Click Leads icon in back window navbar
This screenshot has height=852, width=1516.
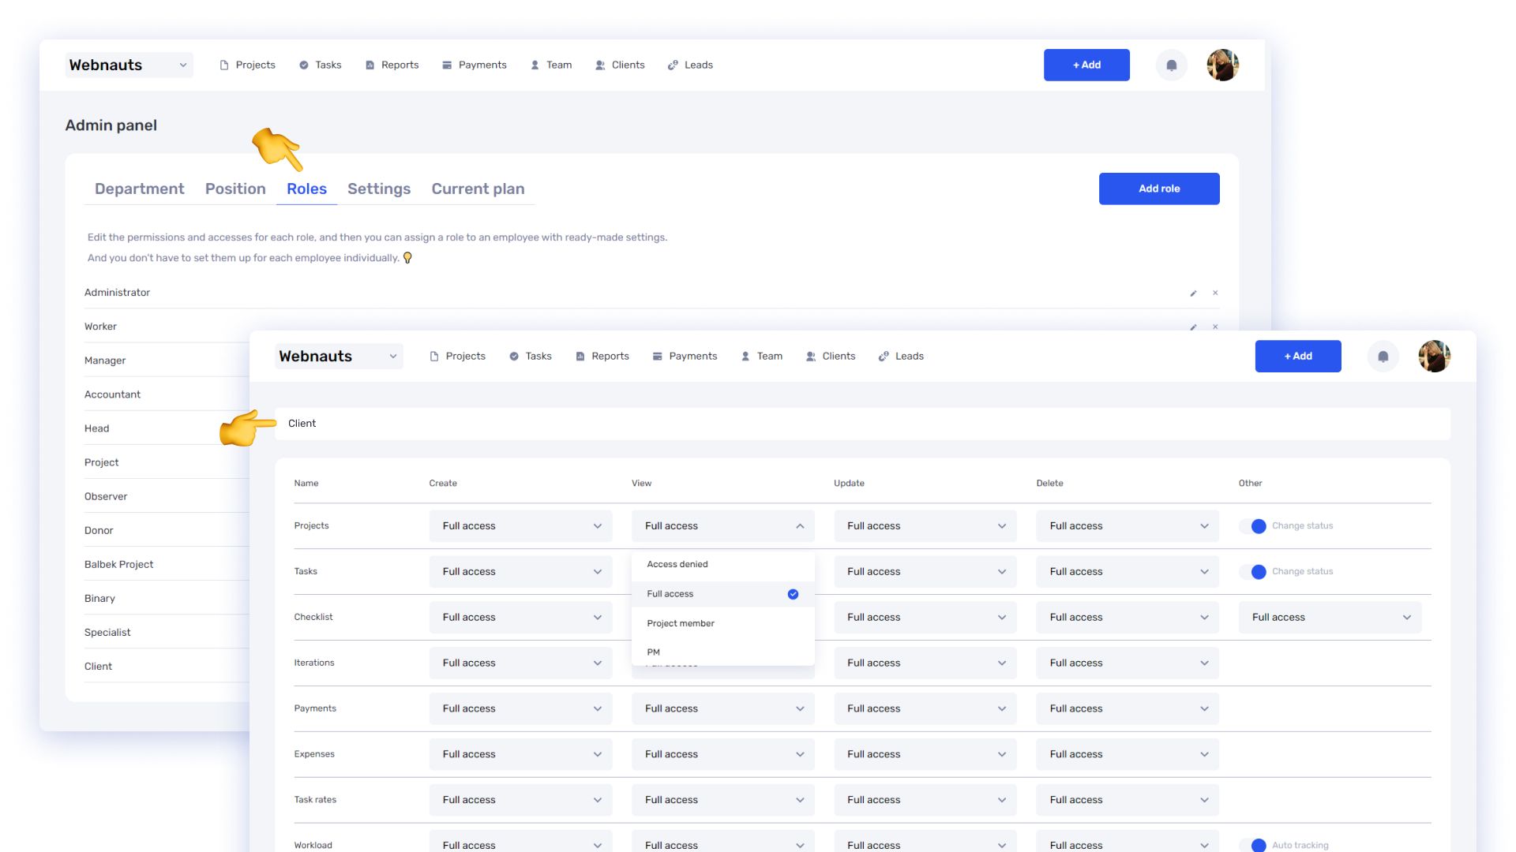673,65
